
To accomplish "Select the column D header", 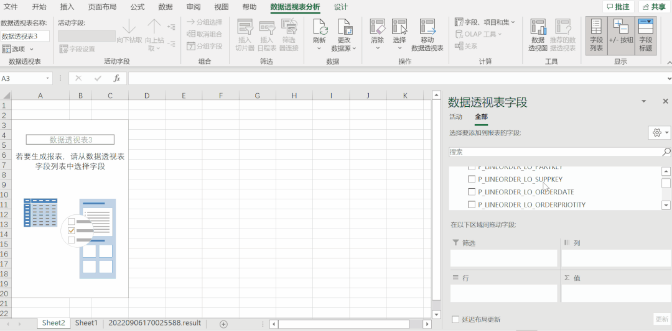I will pos(147,96).
